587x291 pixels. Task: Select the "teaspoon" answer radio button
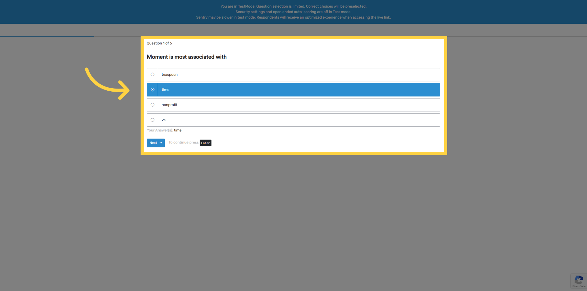[153, 75]
